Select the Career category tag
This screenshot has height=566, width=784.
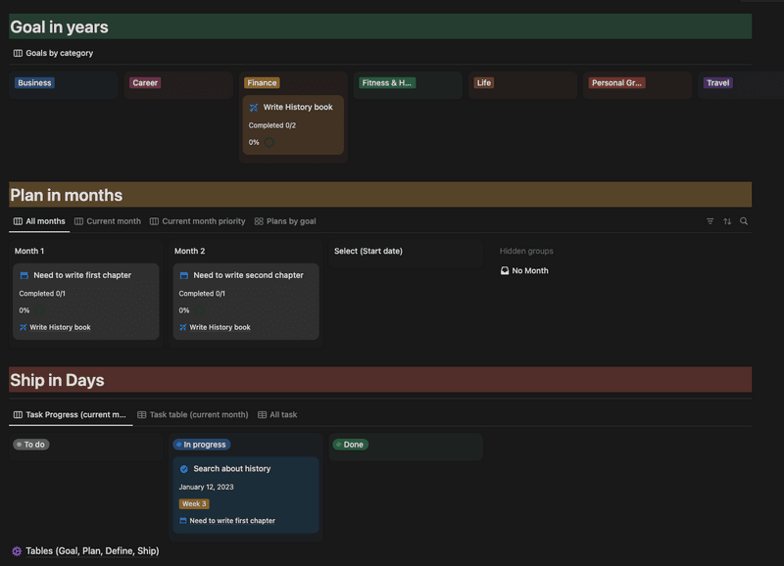tap(145, 83)
